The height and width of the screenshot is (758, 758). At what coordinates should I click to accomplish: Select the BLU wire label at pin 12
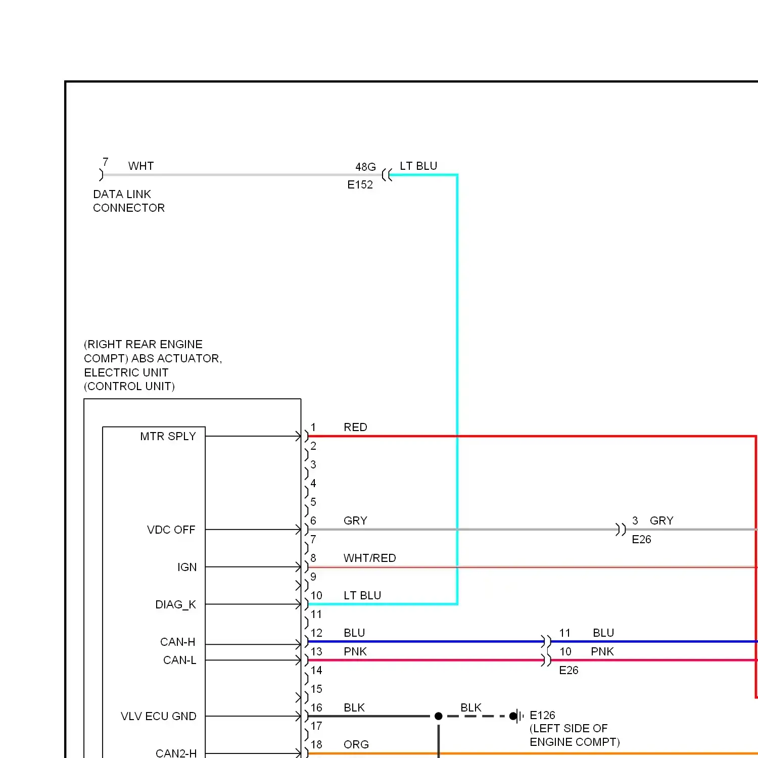(x=354, y=633)
